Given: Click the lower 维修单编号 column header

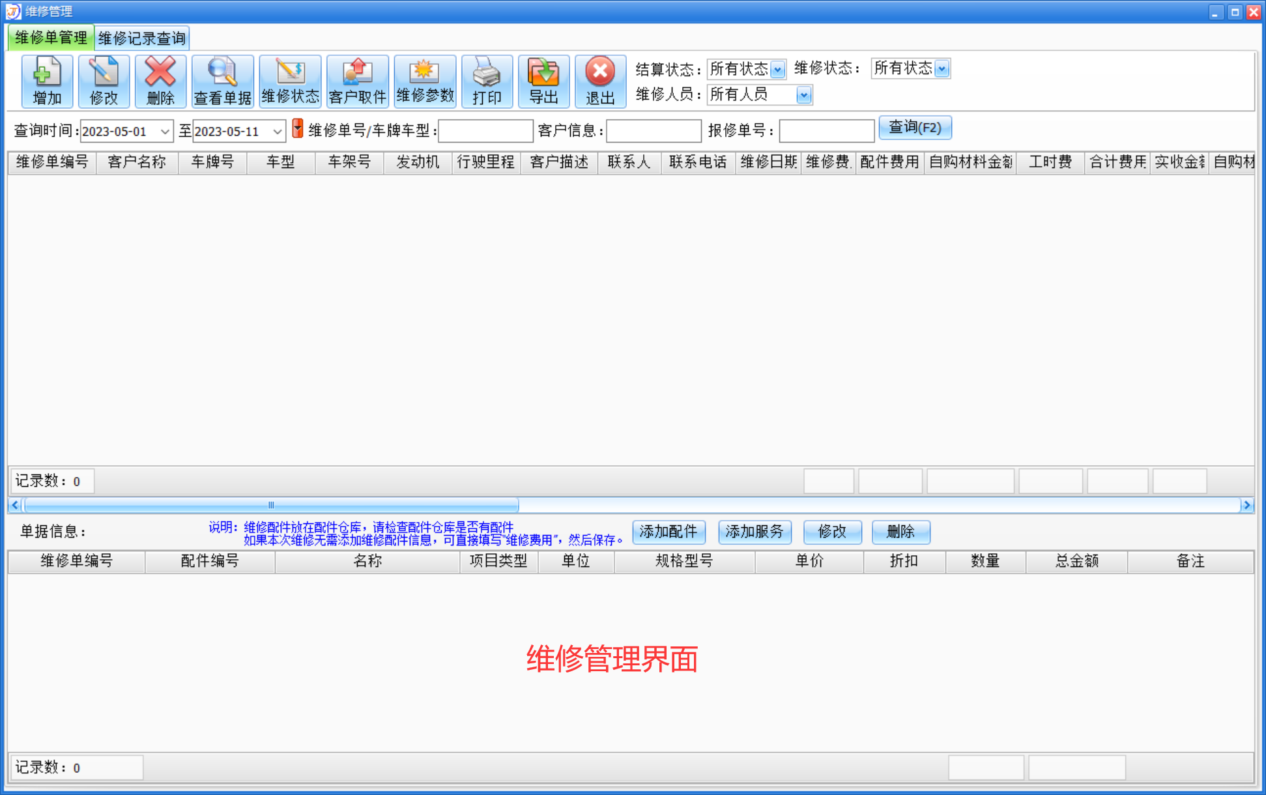Looking at the screenshot, I should [x=77, y=561].
